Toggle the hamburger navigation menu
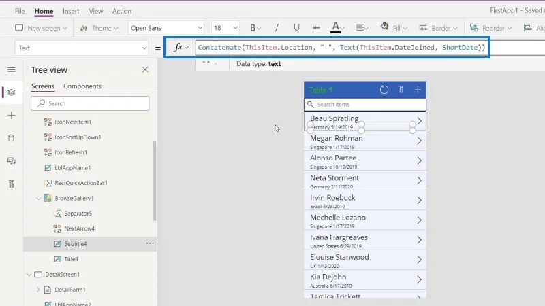545x306 pixels. tap(12, 70)
